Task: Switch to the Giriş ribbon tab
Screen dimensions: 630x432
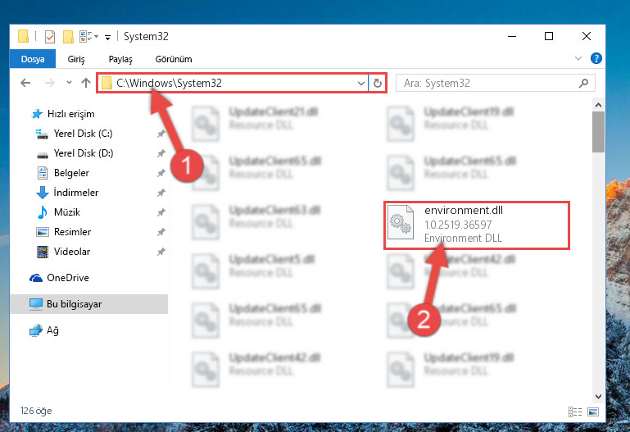Action: pyautogui.click(x=76, y=59)
